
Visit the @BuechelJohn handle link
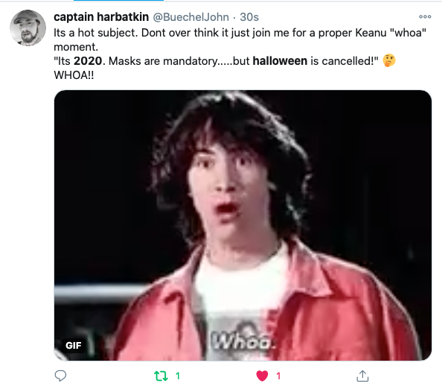tap(190, 17)
